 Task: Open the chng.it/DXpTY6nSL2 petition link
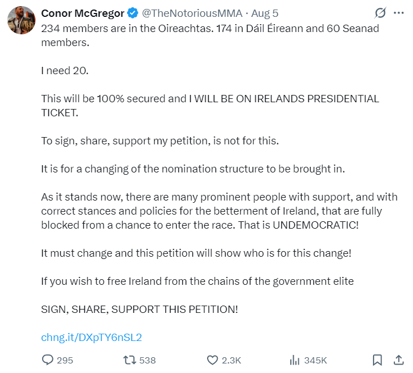91,338
